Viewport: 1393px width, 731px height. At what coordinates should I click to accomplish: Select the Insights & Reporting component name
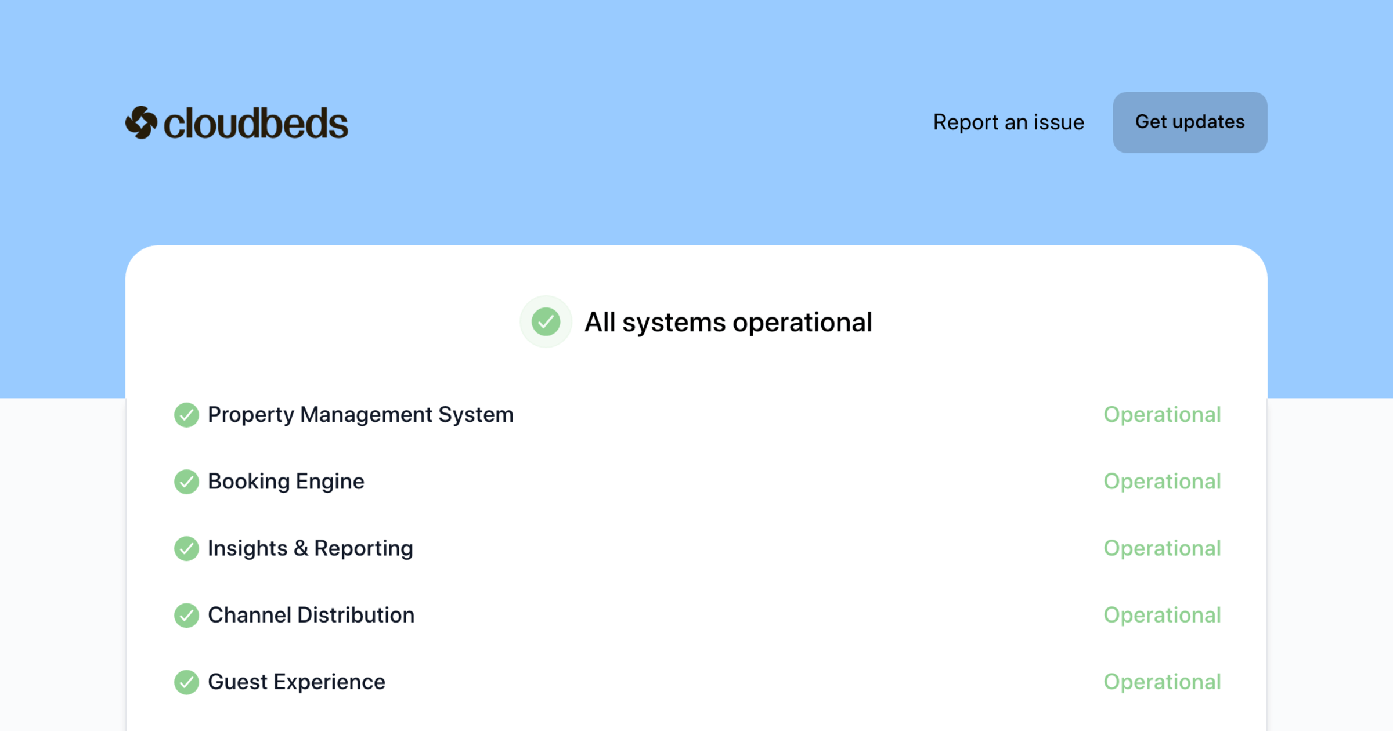tap(310, 548)
